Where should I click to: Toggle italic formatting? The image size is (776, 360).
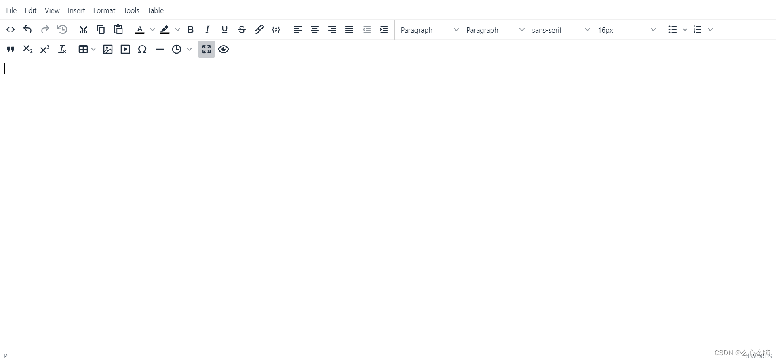208,29
